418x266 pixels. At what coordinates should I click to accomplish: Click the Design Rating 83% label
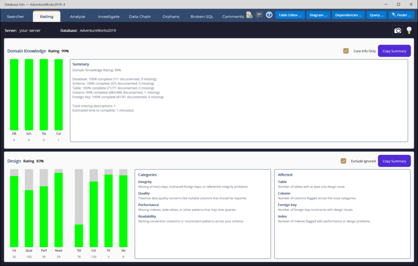(33, 161)
